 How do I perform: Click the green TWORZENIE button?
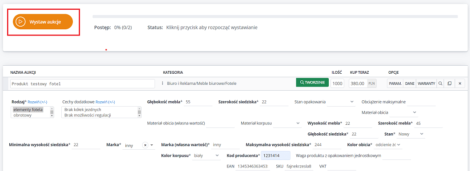click(312, 83)
